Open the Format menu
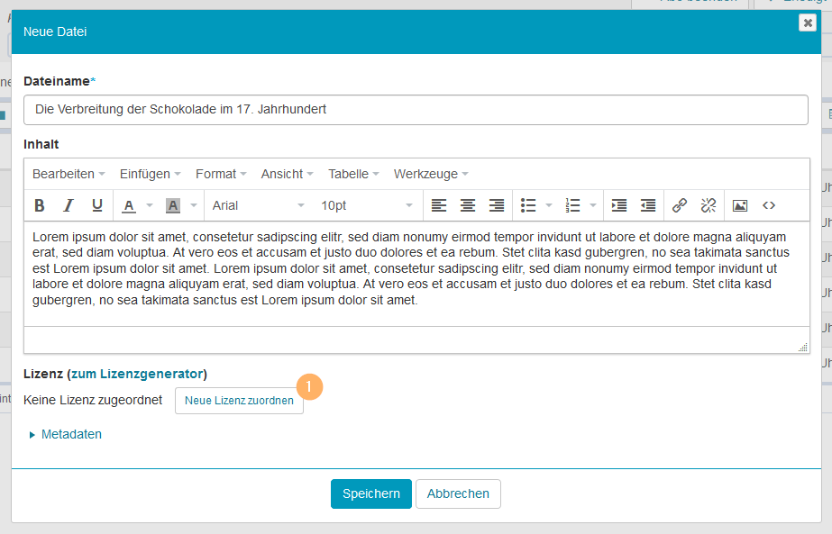 216,174
